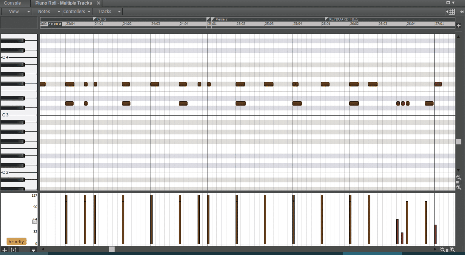This screenshot has height=255, width=465.
Task: Expand the Controllers dropdown menu
Action: point(76,12)
